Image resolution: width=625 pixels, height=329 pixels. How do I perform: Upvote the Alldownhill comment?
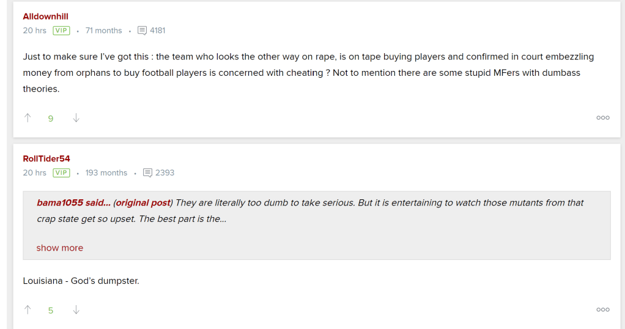(28, 118)
